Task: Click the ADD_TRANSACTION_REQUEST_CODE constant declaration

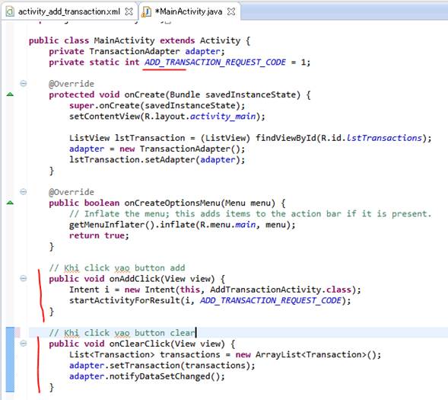Action: (x=215, y=62)
